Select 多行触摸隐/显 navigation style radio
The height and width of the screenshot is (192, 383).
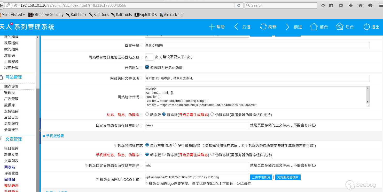pyautogui.click(x=175, y=145)
